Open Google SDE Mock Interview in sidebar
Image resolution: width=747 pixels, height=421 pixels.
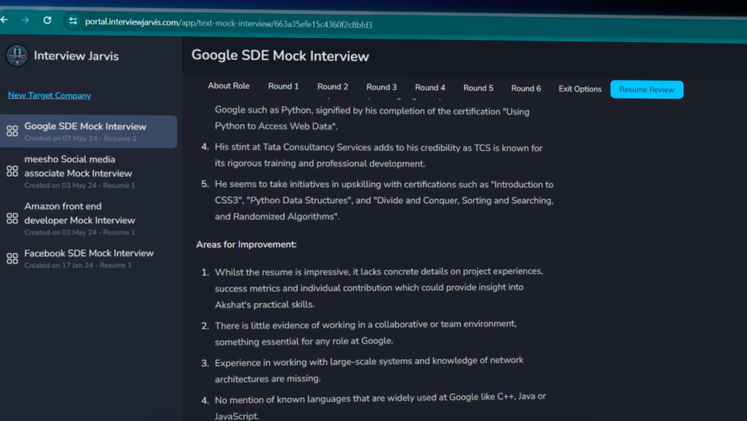coord(88,131)
